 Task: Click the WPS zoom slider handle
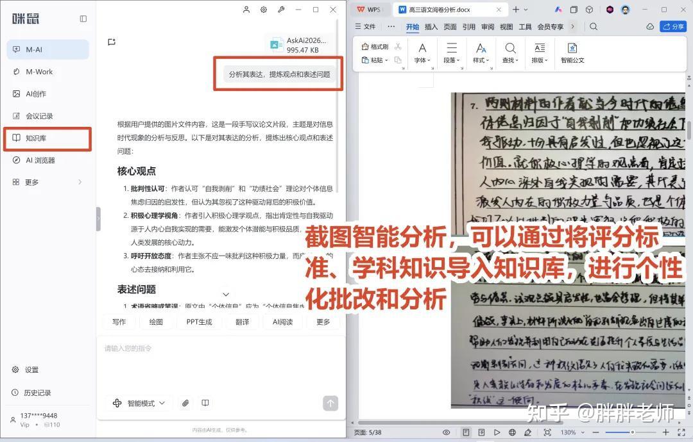(x=633, y=432)
